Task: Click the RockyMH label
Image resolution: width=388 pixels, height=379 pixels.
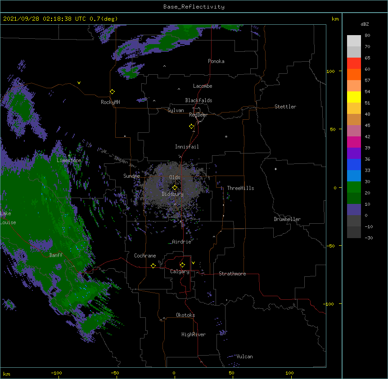Action: [x=110, y=102]
